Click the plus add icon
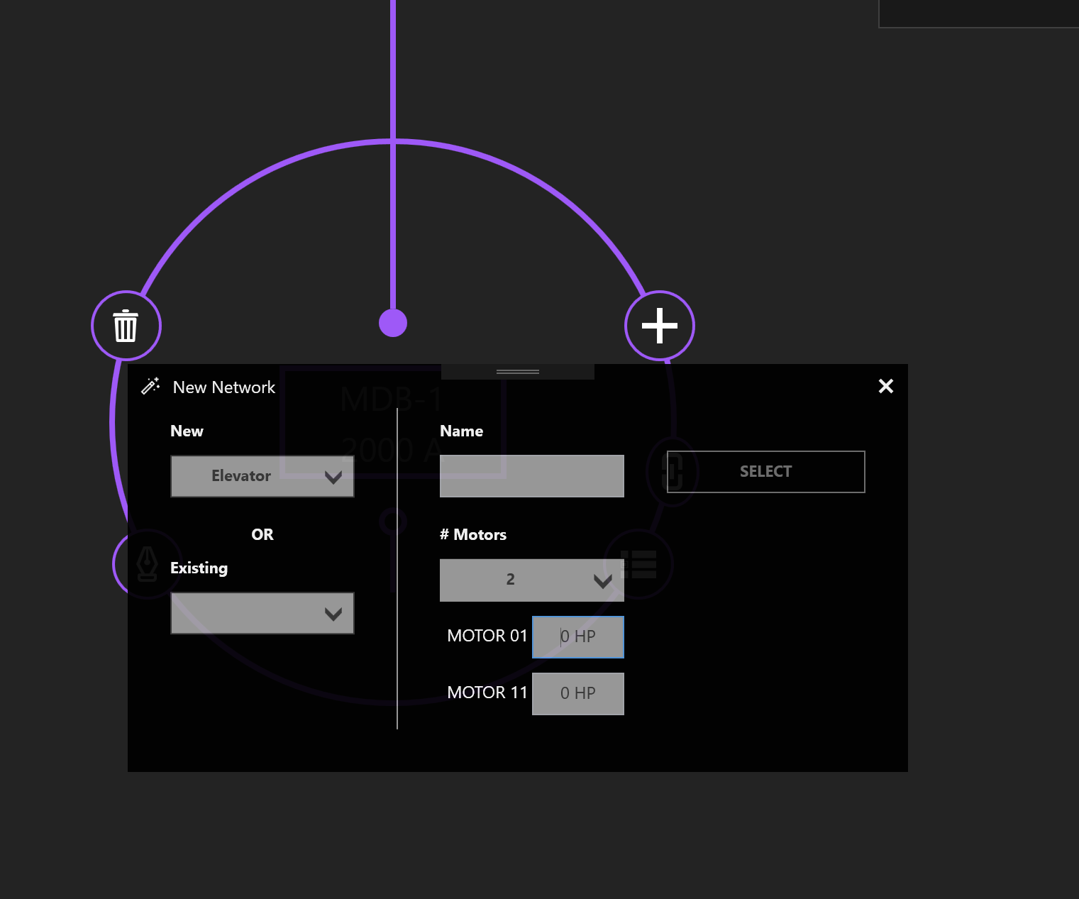1079x899 pixels. pos(659,326)
